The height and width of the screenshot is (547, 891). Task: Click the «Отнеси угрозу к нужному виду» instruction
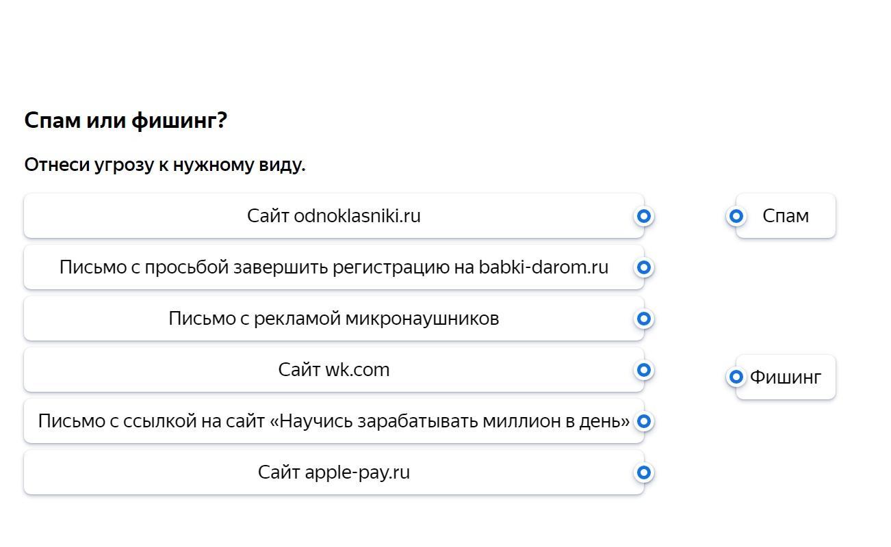164,165
